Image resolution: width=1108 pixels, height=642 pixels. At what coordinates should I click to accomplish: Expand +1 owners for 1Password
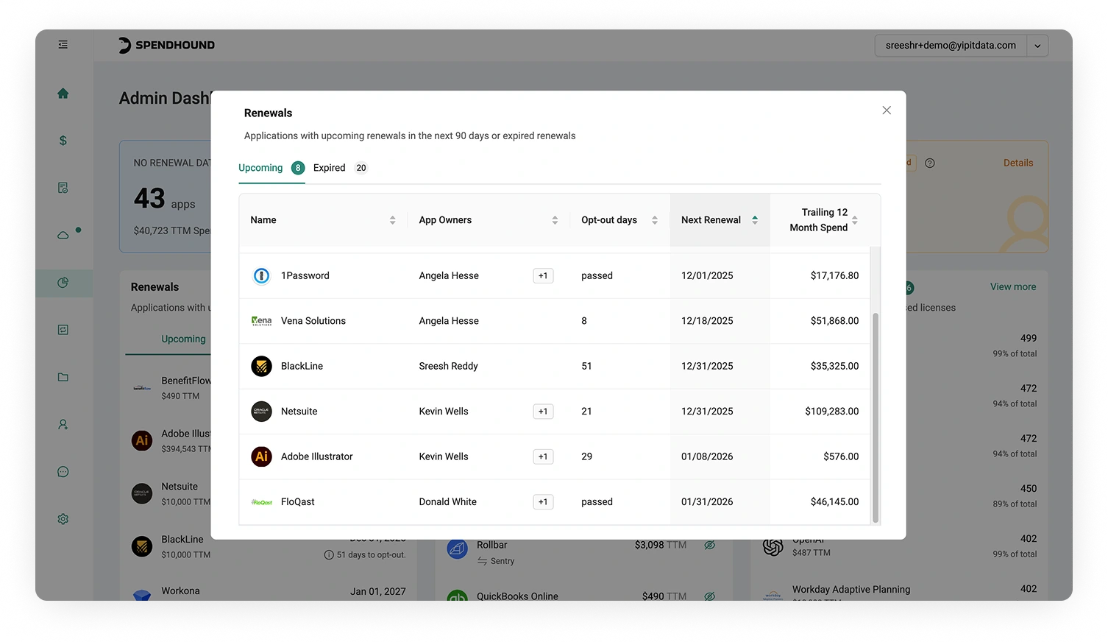[x=543, y=276]
